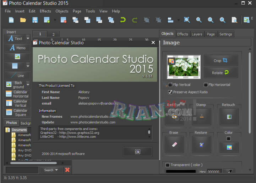256x183 pixels.
Task: Toggle the Color checkbox
Action: (x=229, y=138)
